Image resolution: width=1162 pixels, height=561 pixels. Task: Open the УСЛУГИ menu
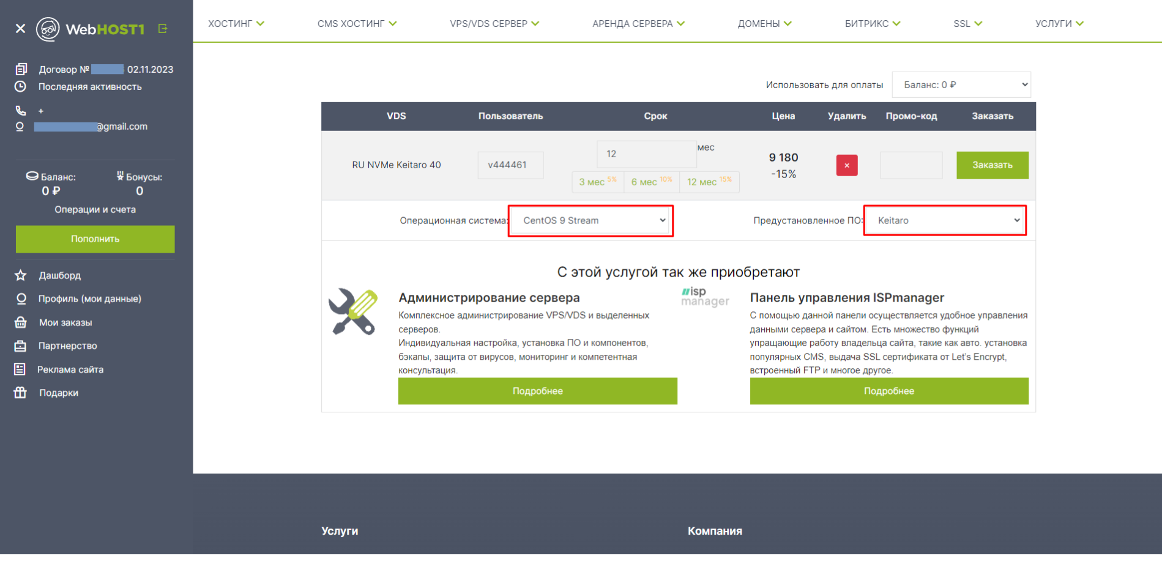click(1059, 23)
